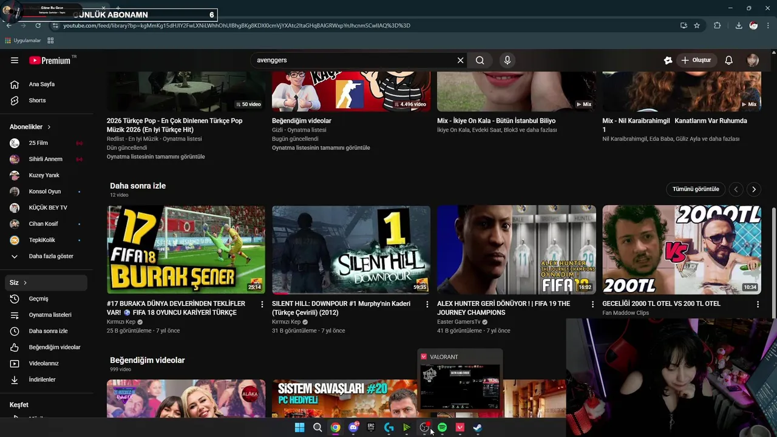Open the 25 Film subscription channel
777x437 pixels.
click(x=47, y=143)
